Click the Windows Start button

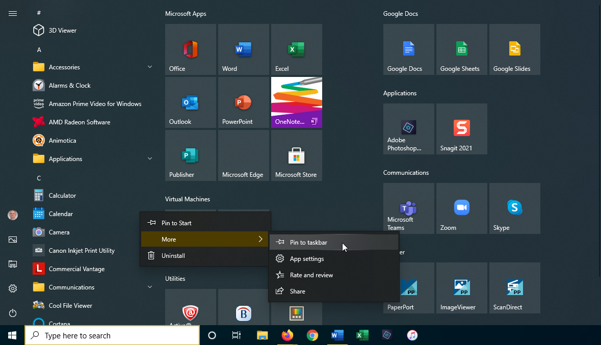12,335
